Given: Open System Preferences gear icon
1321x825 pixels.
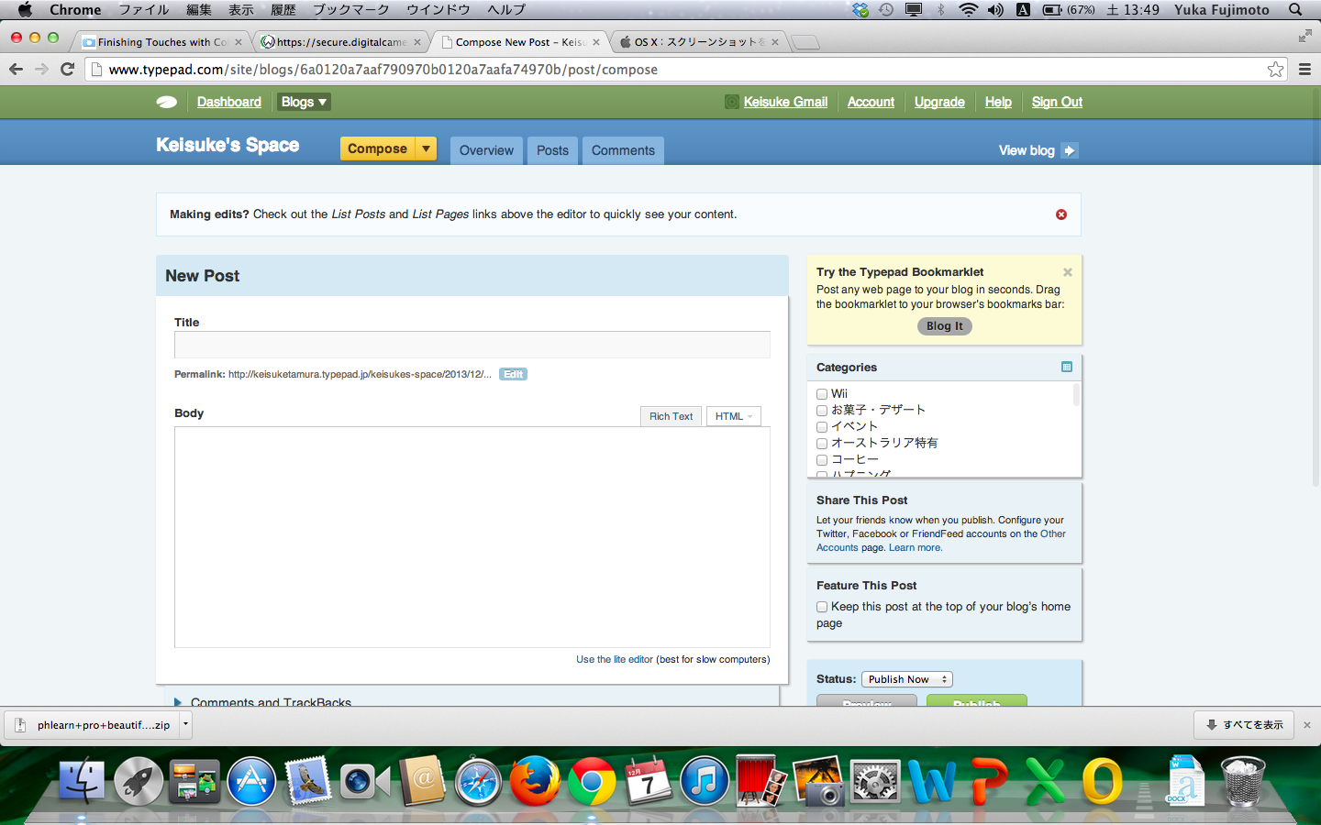Looking at the screenshot, I should click(875, 781).
